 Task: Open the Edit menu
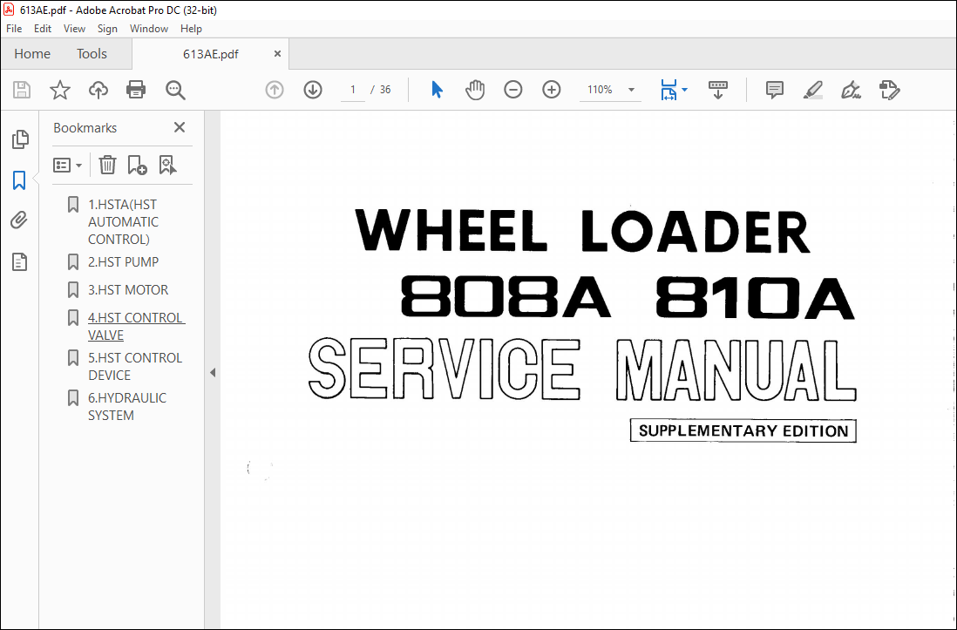tap(42, 29)
